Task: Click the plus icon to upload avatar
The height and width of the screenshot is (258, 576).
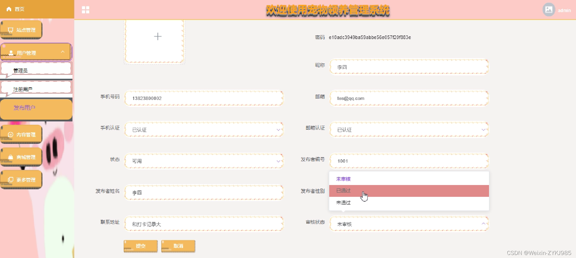Action: [x=158, y=36]
